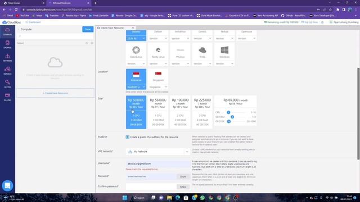Open Microsoft Edge from the taskbar

(178, 198)
